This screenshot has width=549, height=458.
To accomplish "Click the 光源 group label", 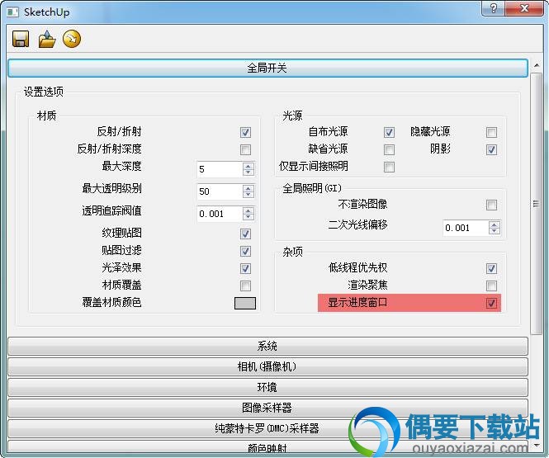I will [x=292, y=116].
